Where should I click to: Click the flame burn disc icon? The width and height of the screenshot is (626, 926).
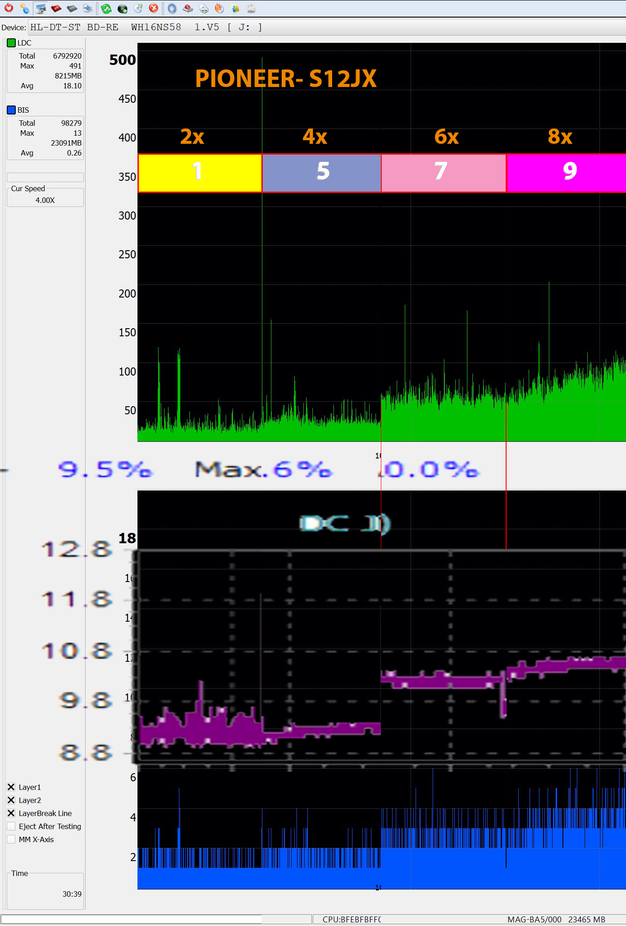(219, 8)
